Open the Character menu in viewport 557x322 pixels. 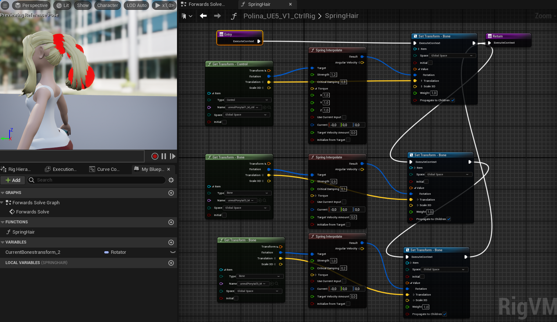click(x=108, y=6)
